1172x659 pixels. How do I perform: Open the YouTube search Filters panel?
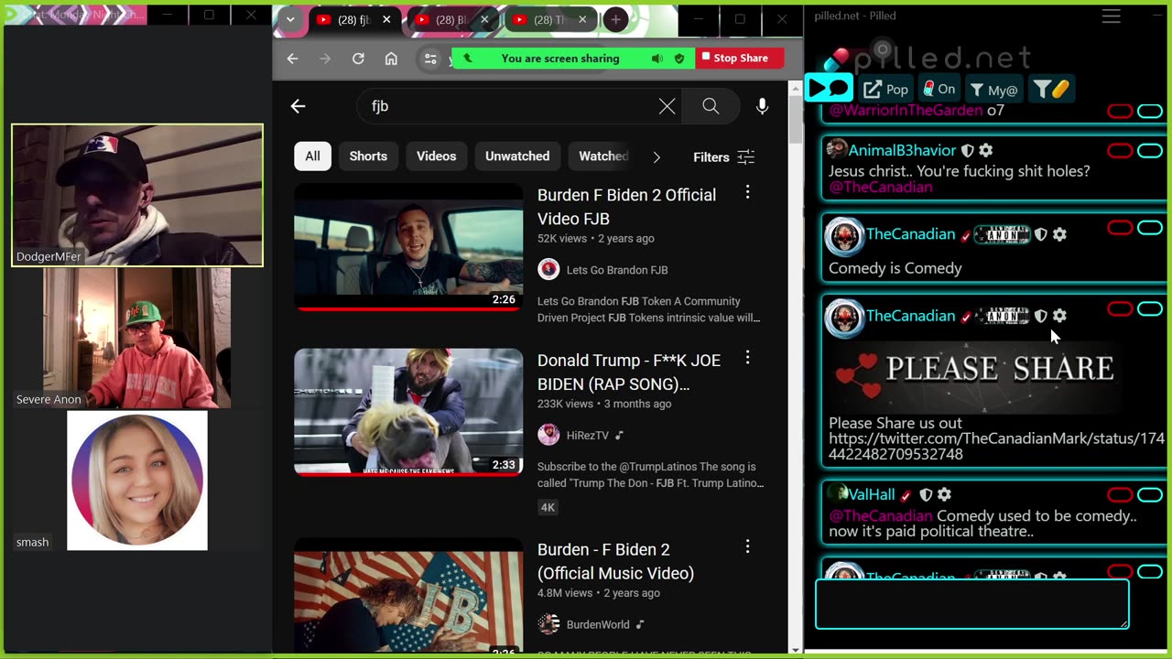(723, 157)
